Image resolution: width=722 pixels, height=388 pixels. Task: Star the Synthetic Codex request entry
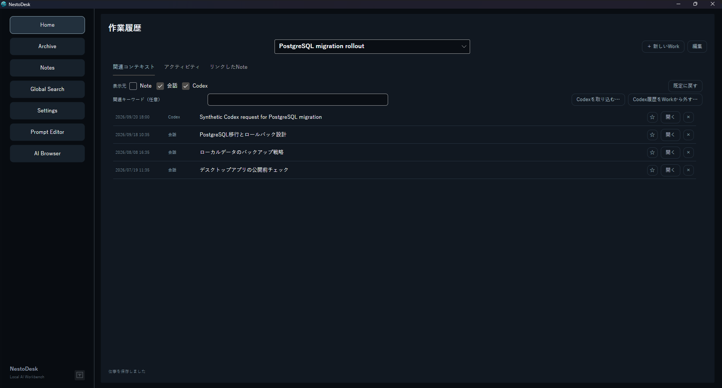click(x=652, y=117)
